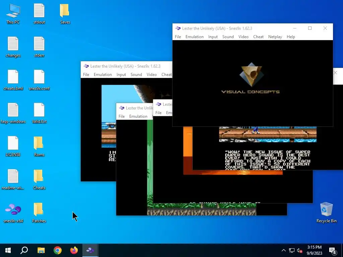Show hidden system tray icons

(283, 250)
